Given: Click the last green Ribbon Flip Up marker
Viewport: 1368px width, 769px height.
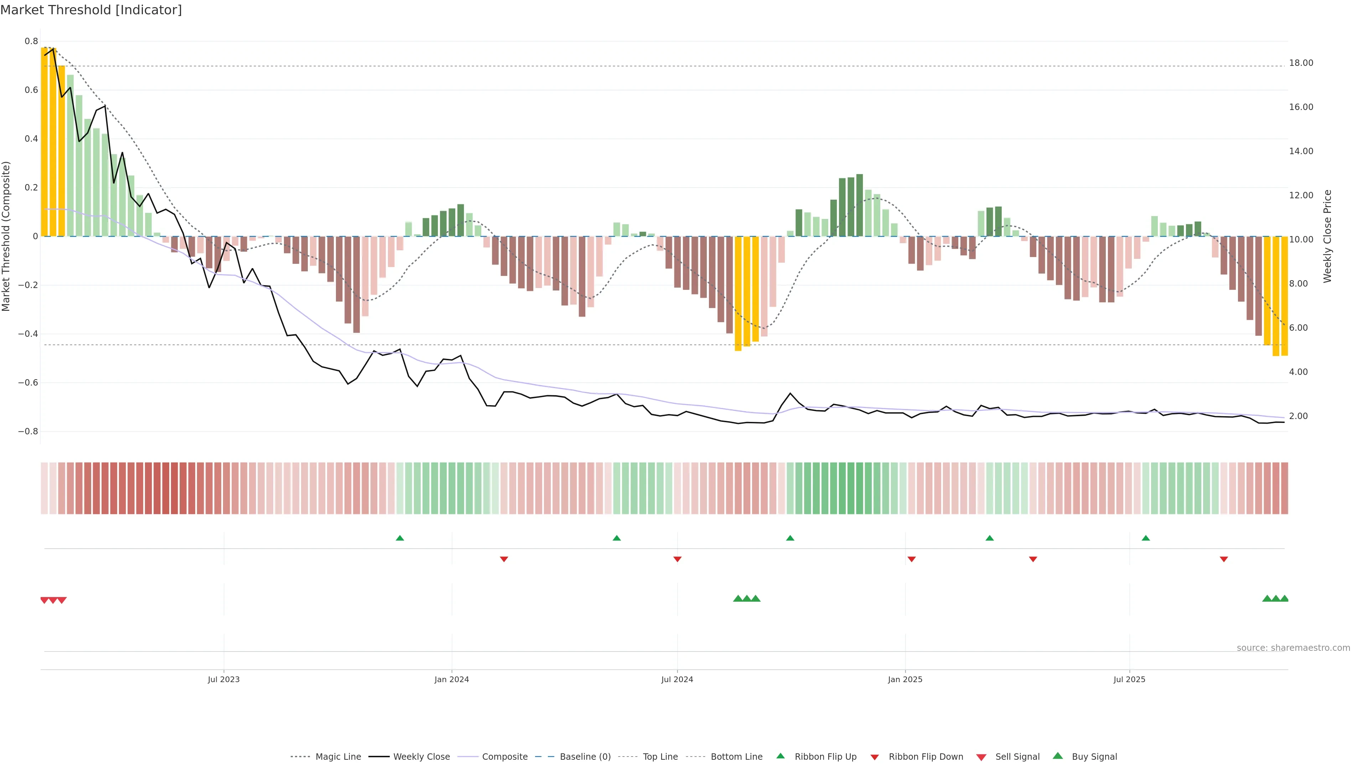Looking at the screenshot, I should click(x=1145, y=538).
